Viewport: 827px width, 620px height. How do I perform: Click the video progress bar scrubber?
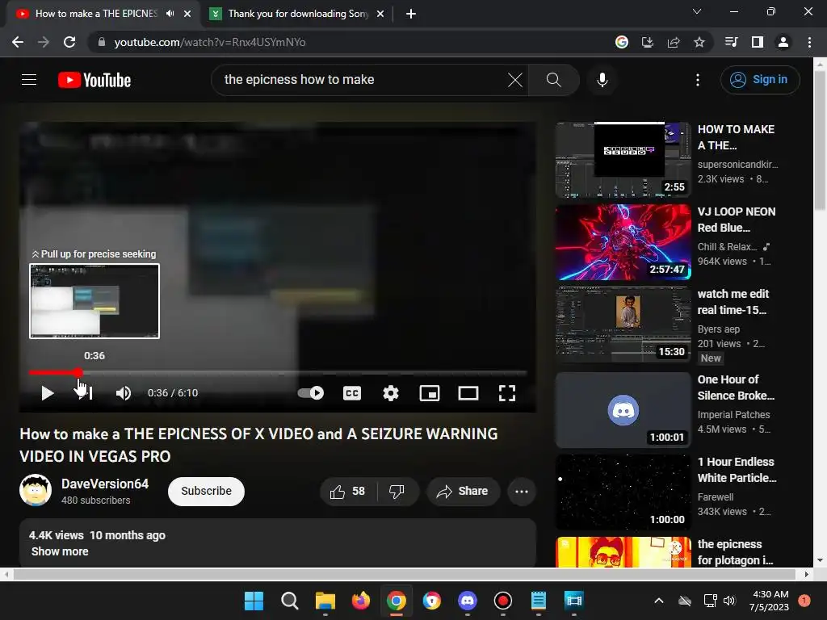[x=78, y=373]
